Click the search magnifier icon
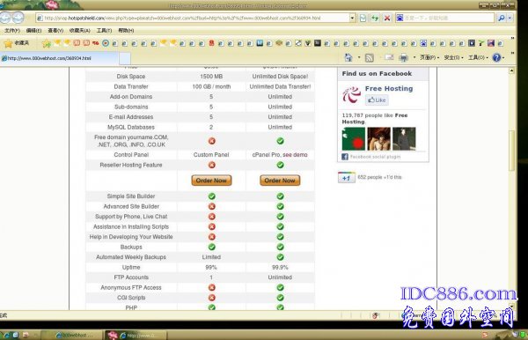The image size is (528, 340). coord(502,18)
